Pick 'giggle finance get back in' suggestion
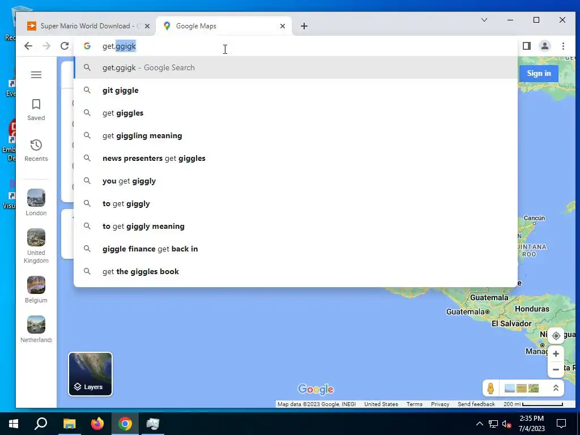 [x=296, y=249]
